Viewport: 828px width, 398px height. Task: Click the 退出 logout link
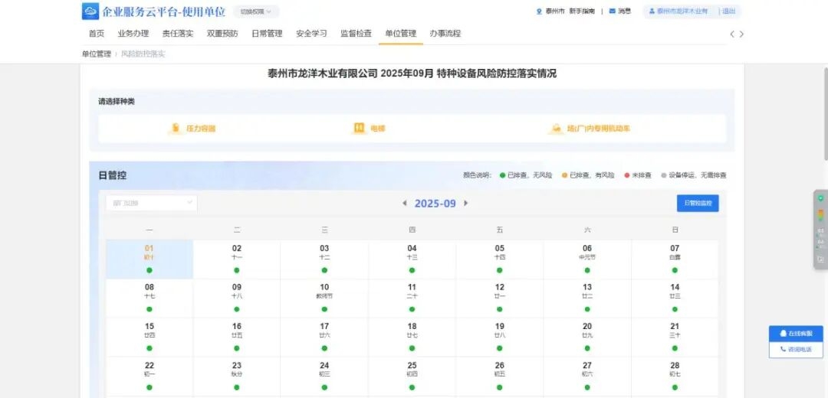click(728, 11)
